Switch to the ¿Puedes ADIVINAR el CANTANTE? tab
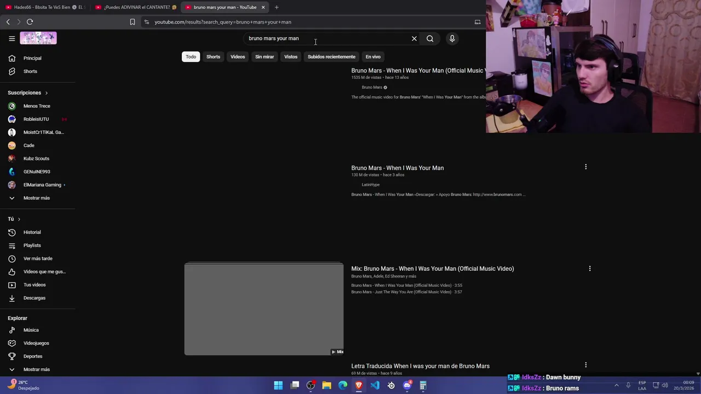The height and width of the screenshot is (394, 701). pyautogui.click(x=136, y=7)
